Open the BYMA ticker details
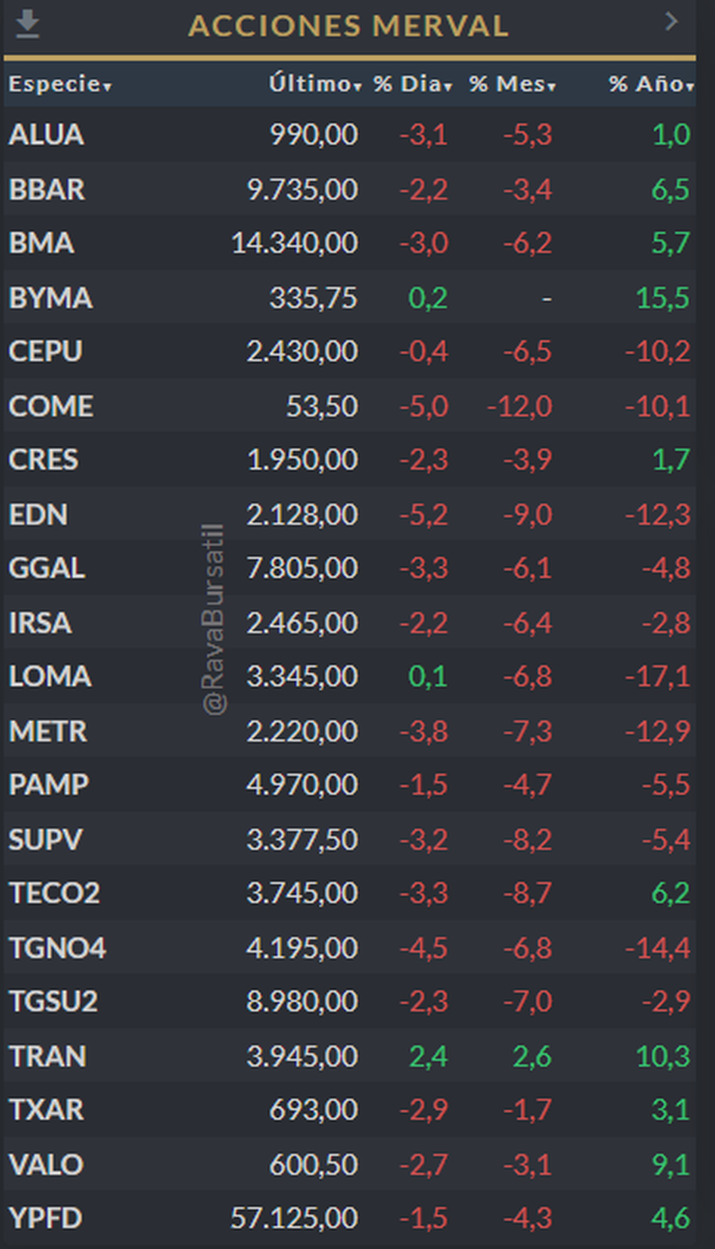715x1249 pixels. (x=51, y=298)
